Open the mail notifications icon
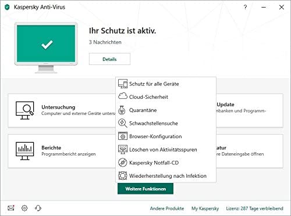This screenshot has width=291, height=216. 11,208
